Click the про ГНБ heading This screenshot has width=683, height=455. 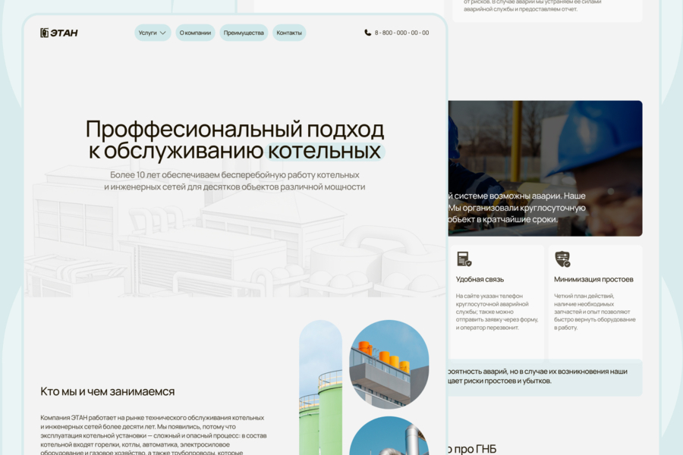point(472,449)
